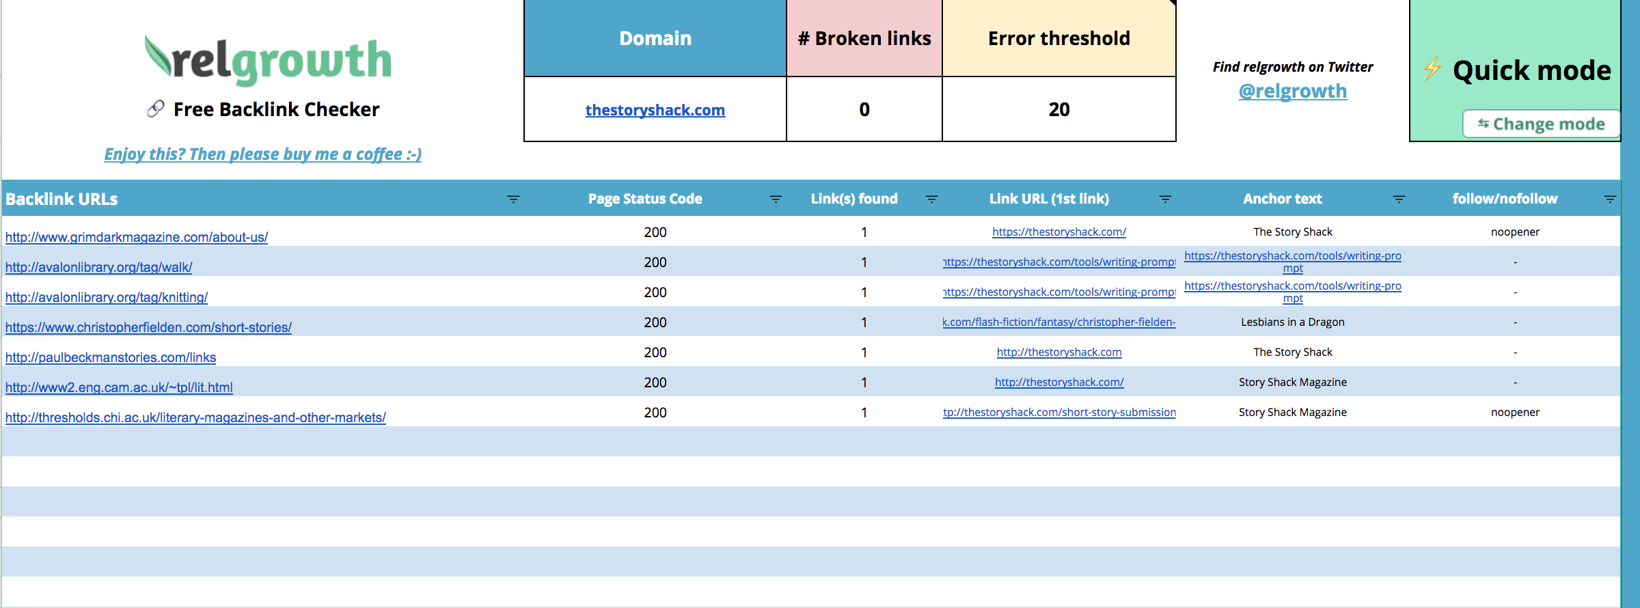
Task: Click writing-prompt anchor text link in walk row
Action: (x=1293, y=262)
